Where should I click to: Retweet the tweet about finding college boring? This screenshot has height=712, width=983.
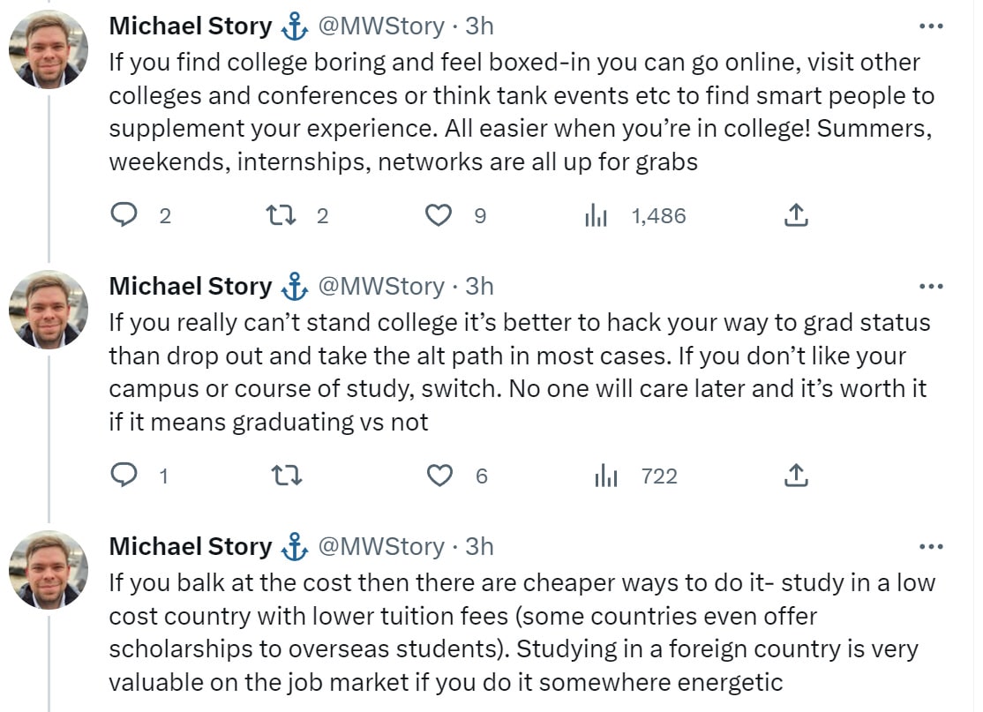click(x=279, y=215)
